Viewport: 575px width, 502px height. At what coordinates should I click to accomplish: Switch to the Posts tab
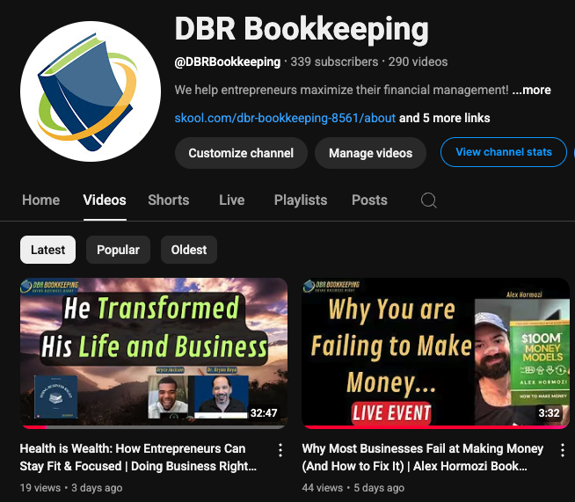click(369, 200)
